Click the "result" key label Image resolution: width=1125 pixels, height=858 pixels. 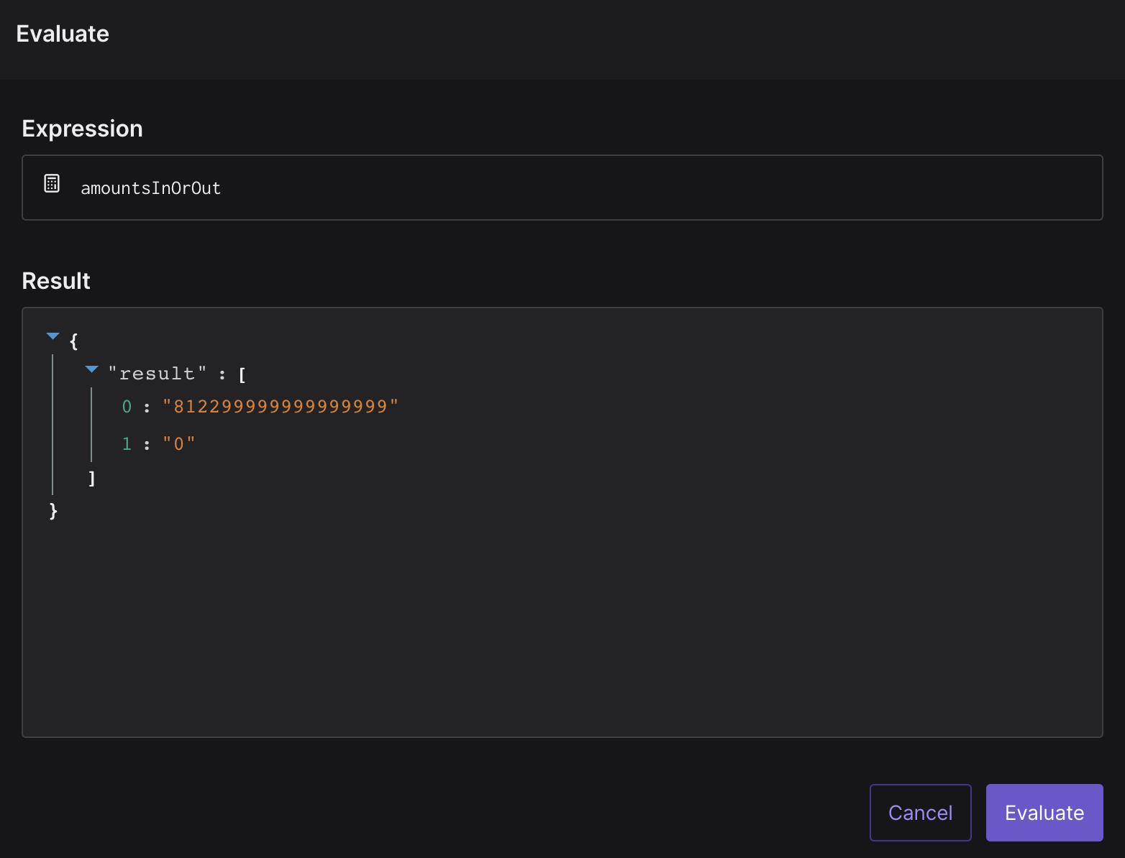(157, 374)
